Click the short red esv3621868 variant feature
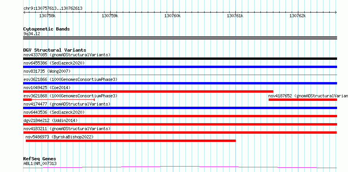Screen dimensions: 348x172 point(59,100)
